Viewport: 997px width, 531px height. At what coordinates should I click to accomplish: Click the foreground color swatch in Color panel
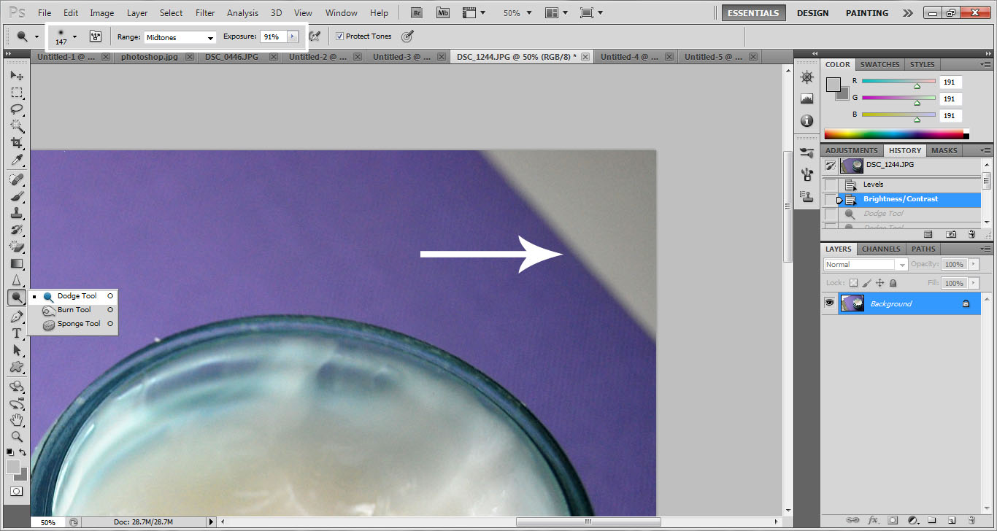coord(834,85)
